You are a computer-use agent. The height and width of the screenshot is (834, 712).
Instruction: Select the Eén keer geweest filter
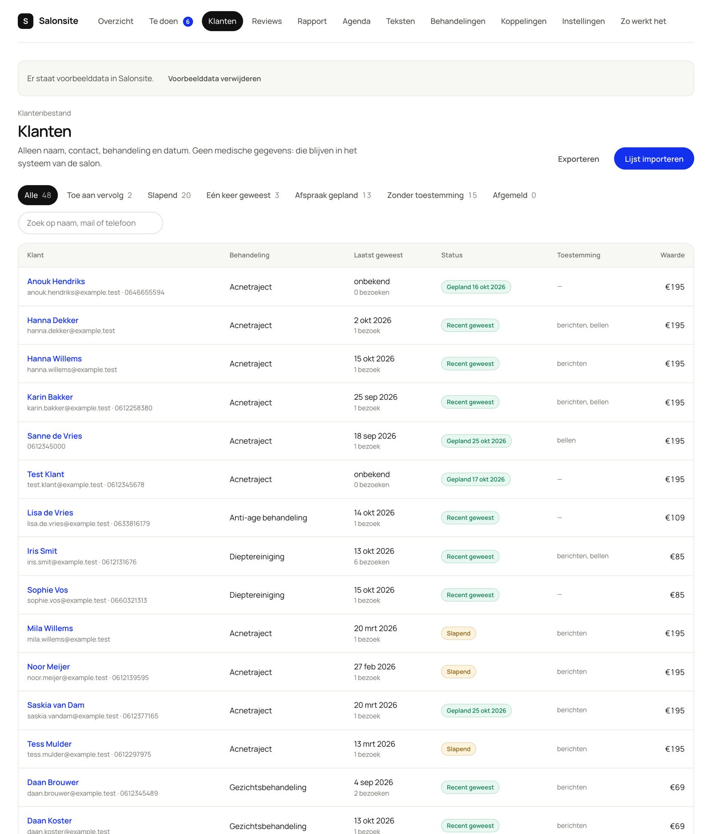click(x=243, y=195)
